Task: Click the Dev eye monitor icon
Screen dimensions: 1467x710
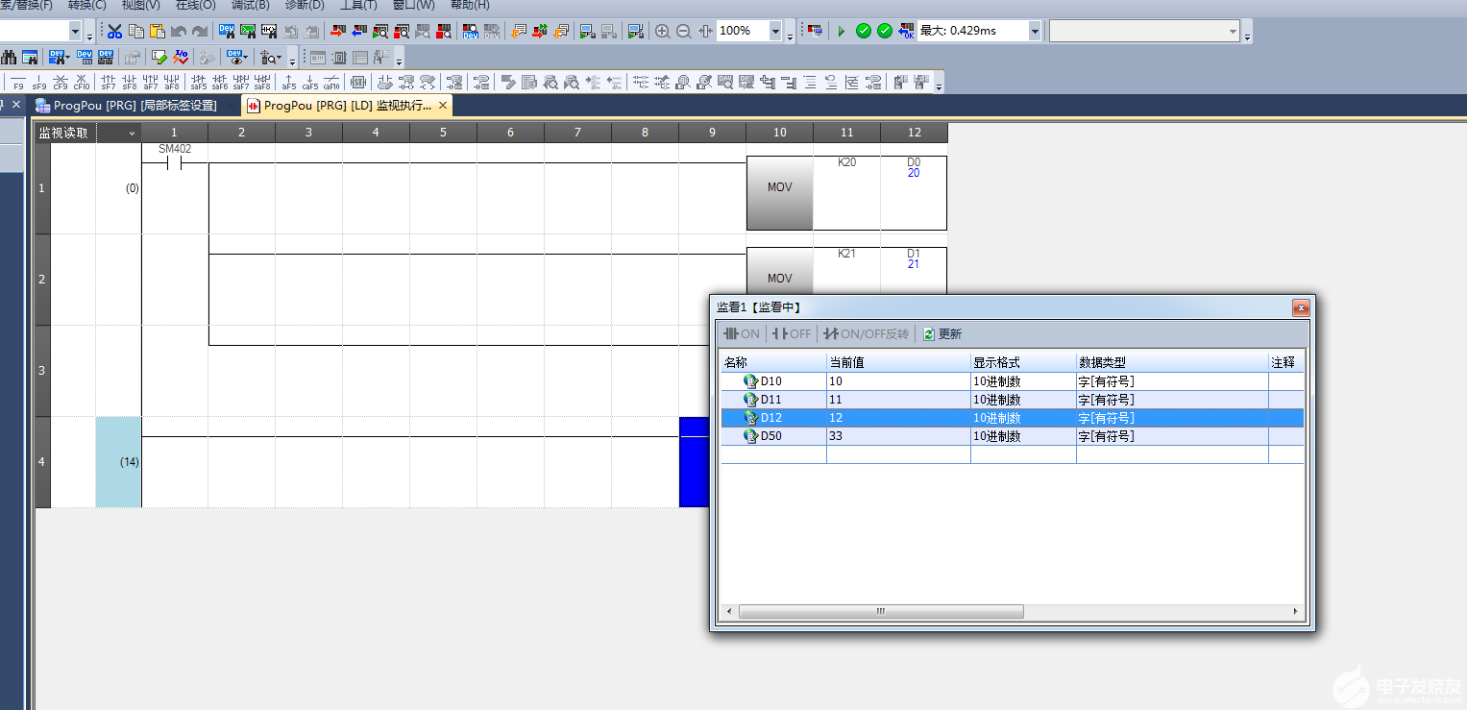Action: 237,58
